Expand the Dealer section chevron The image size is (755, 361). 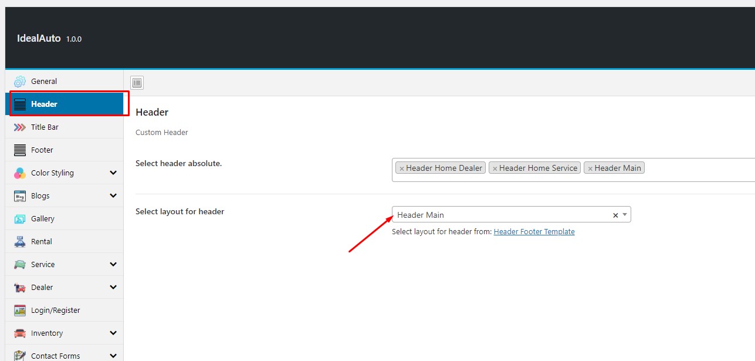pos(113,288)
